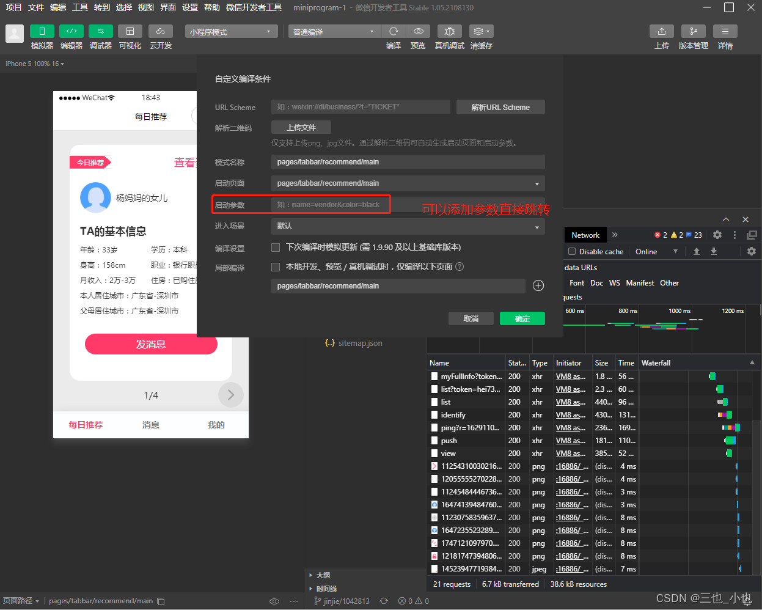Open the entry scene dropdown
The image size is (762, 610).
408,226
